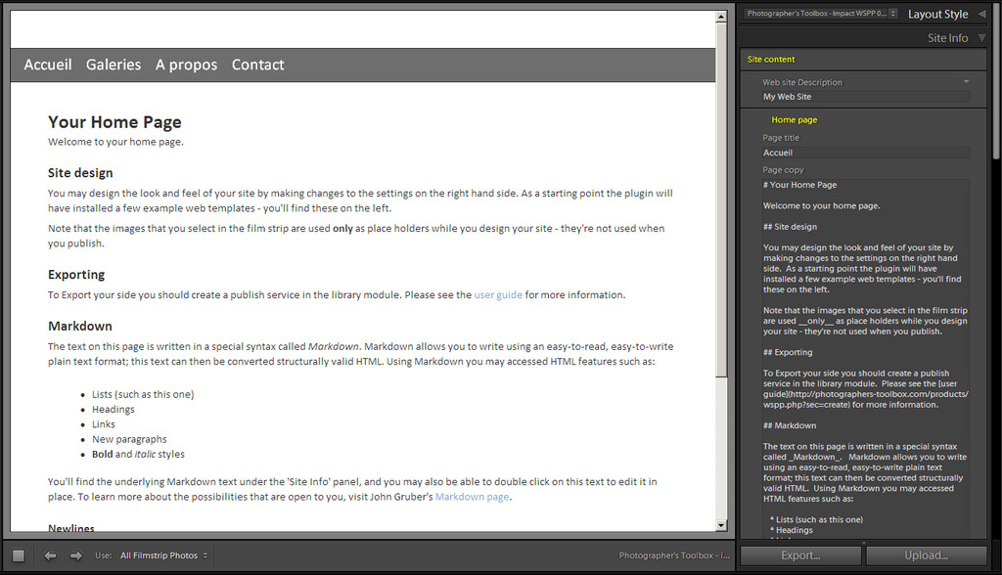Screen dimensions: 1002x575
Task: Open the Galeries page in preview navigation
Action: click(x=114, y=65)
